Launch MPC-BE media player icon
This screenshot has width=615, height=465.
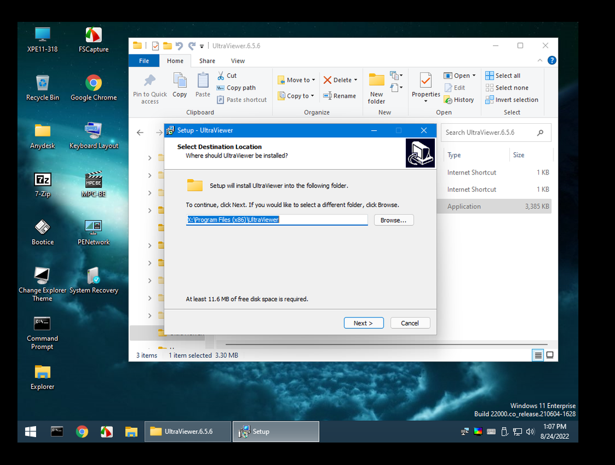(94, 184)
